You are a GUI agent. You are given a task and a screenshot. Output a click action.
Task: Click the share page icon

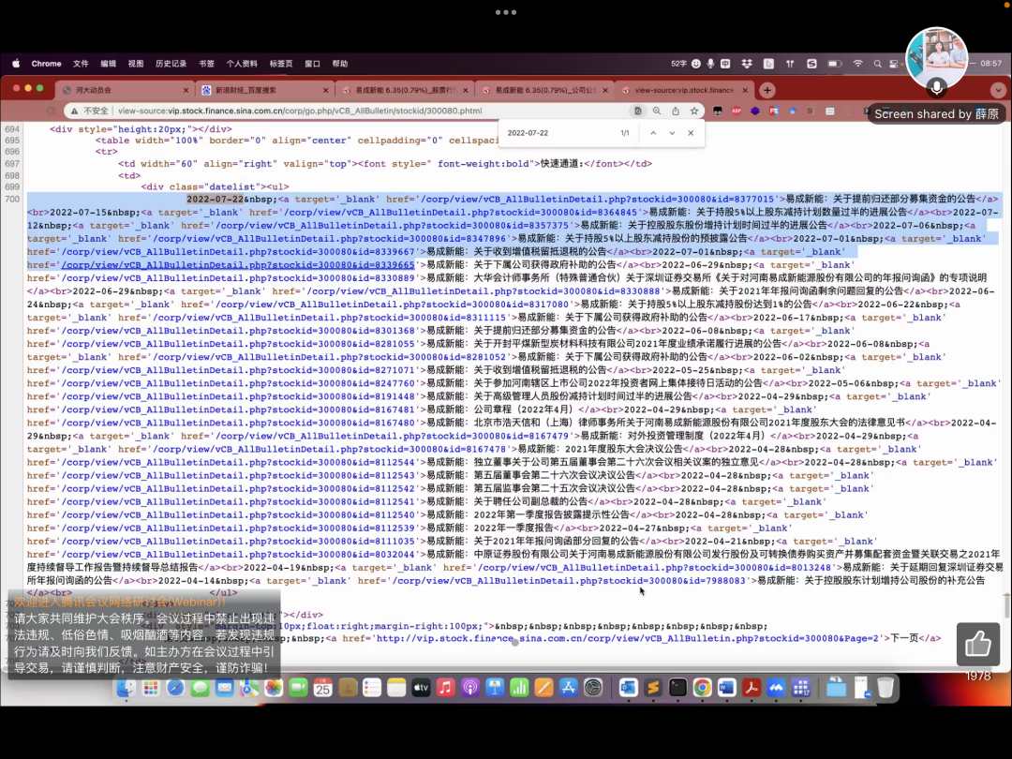click(x=675, y=111)
